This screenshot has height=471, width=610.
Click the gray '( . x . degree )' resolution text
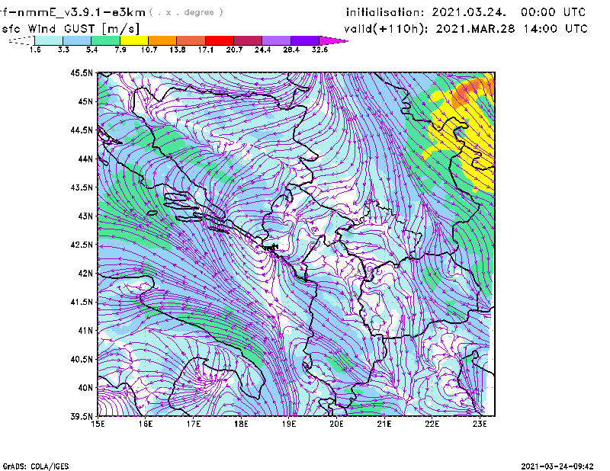click(186, 12)
